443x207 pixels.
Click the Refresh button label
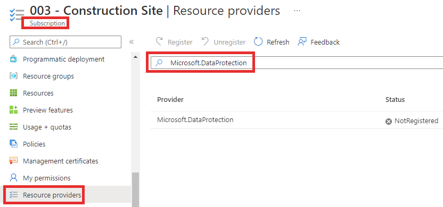tap(278, 42)
